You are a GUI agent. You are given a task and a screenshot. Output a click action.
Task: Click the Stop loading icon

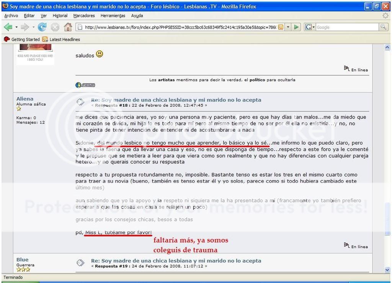coord(55,27)
